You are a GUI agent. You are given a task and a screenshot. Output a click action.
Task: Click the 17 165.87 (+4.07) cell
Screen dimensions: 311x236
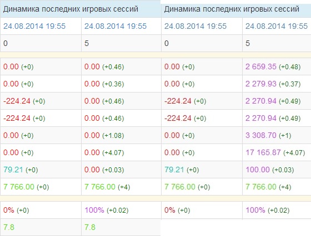(x=277, y=152)
